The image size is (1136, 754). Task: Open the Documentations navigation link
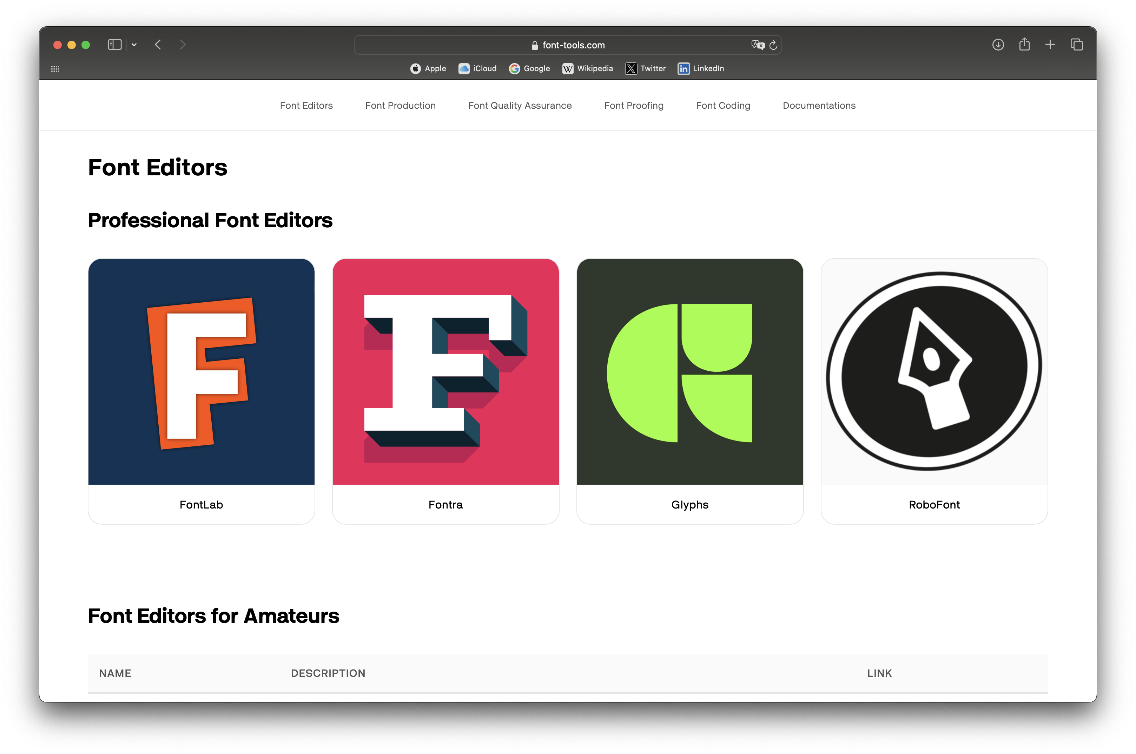[819, 105]
